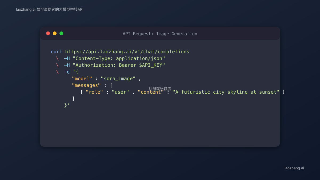Click the green maximize window dot

[x=61, y=33]
